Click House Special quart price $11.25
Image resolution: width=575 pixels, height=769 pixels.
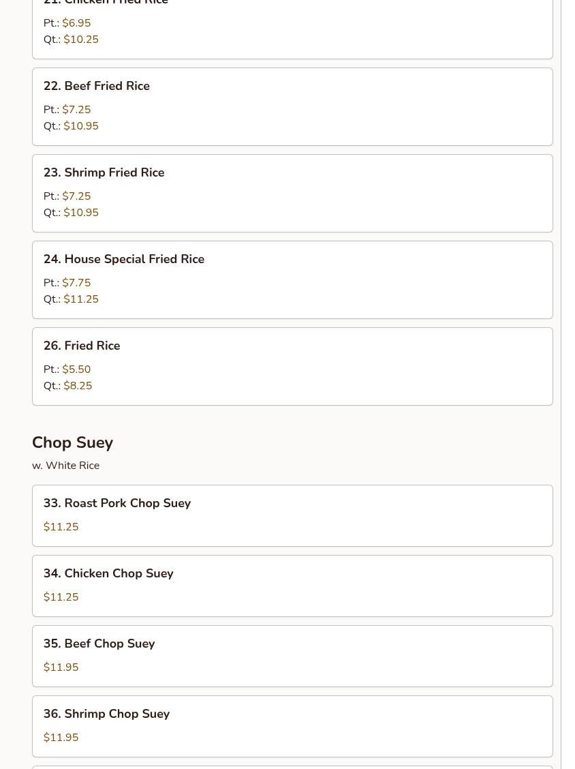[x=81, y=299]
